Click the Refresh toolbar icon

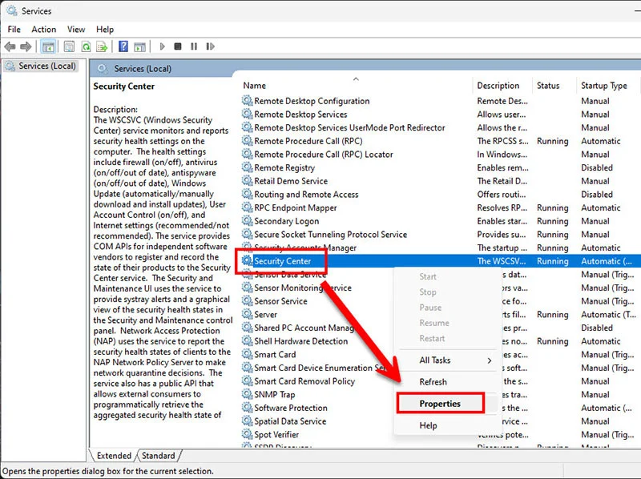pos(86,46)
